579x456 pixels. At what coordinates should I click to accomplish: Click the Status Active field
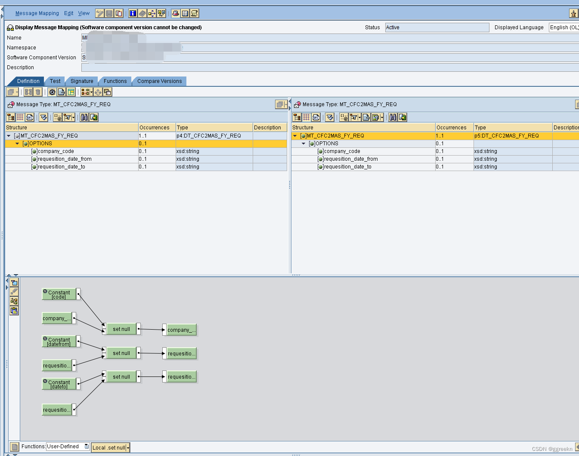[437, 28]
